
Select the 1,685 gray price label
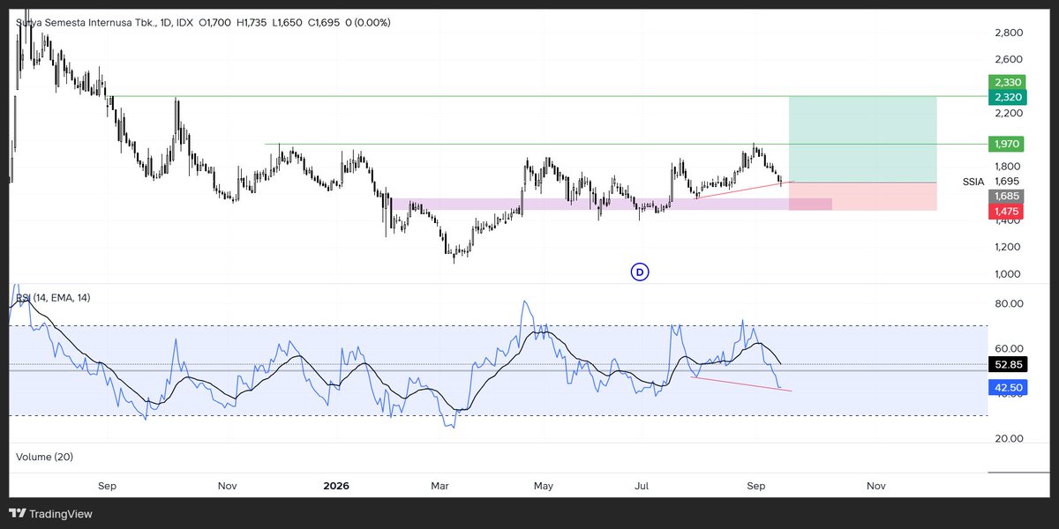(x=1005, y=197)
